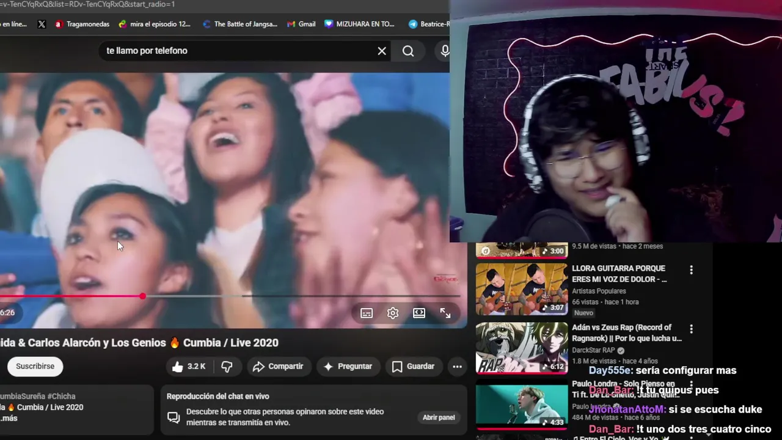Open more actions three-dot menu under video

tap(457, 366)
